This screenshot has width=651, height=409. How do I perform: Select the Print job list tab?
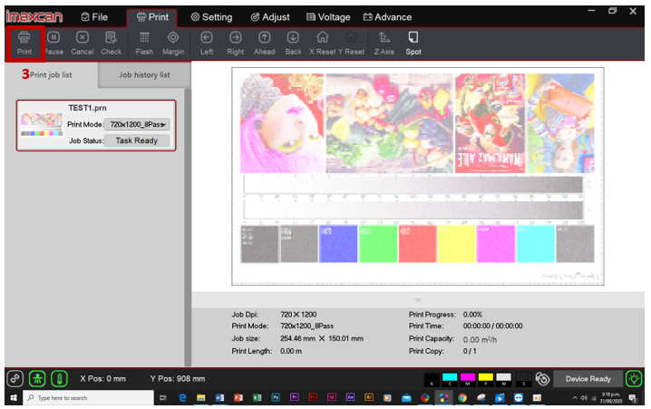click(51, 74)
